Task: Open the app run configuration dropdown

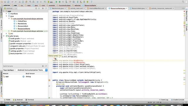Action: tap(51, 2)
